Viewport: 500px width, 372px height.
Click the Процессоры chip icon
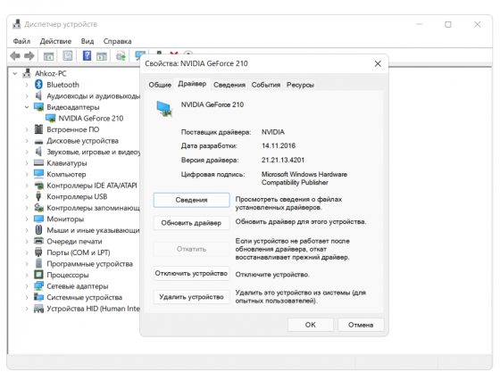(x=38, y=275)
